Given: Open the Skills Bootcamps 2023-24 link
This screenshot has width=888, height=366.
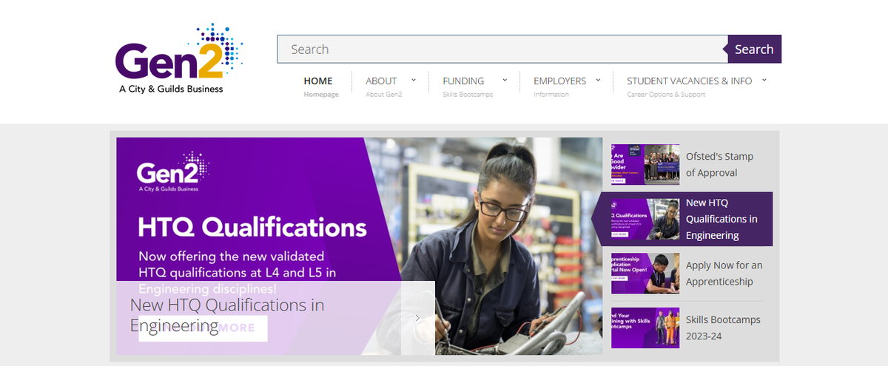Looking at the screenshot, I should (x=723, y=328).
